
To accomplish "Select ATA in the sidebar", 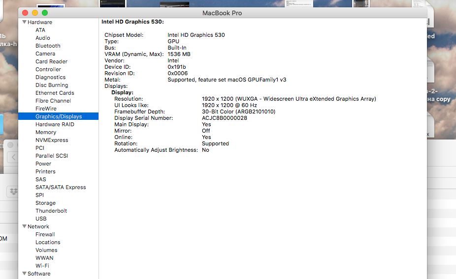I will pos(40,30).
